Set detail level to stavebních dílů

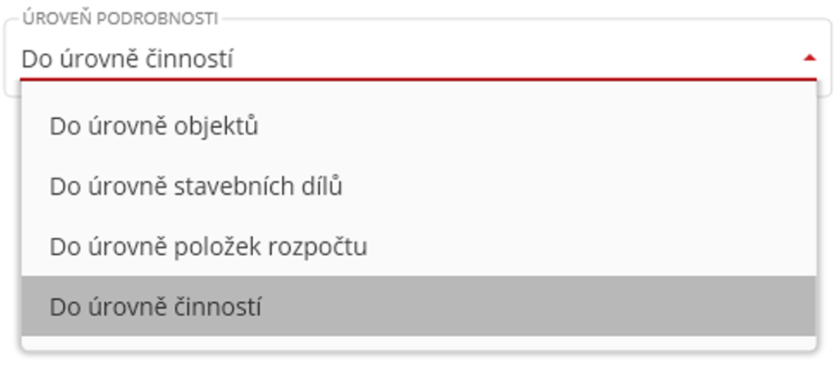coord(196,187)
